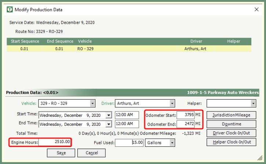Open Driver Clock-In/Out
Screen dimensions: 266x164
click(x=231, y=133)
